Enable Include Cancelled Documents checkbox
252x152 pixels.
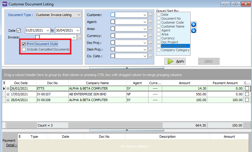click(24, 49)
